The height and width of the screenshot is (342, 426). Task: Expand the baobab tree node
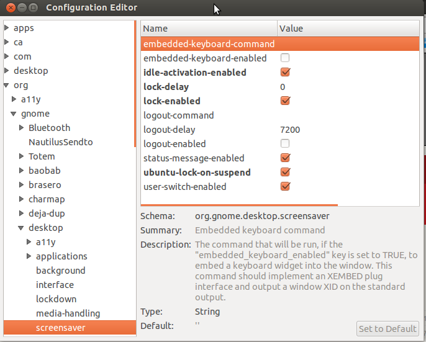[x=22, y=170]
